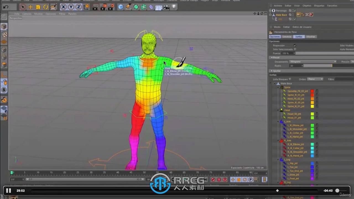The width and height of the screenshot is (354, 199).
Task: Click the green Subdivision Surface generator icon
Action: (x=136, y=7)
